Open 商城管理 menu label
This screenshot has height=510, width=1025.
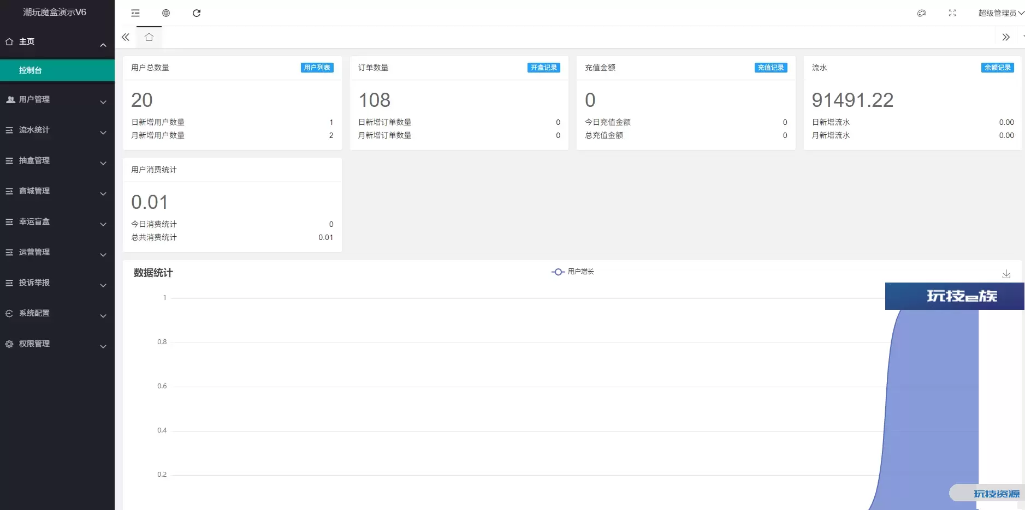[x=34, y=191]
